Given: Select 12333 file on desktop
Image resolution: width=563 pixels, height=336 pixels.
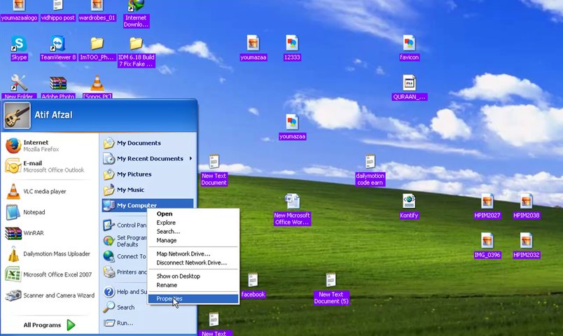Looking at the screenshot, I should pyautogui.click(x=292, y=44).
